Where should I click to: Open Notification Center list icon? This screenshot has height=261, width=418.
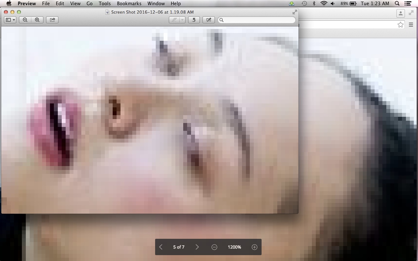click(x=408, y=4)
